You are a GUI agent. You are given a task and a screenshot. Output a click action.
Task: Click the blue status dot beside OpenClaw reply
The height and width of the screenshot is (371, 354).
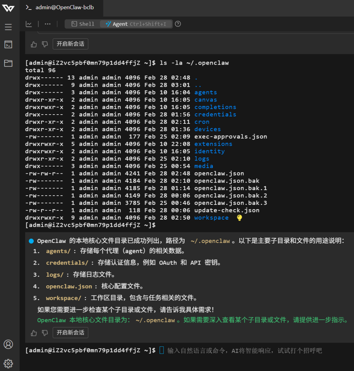(31, 241)
